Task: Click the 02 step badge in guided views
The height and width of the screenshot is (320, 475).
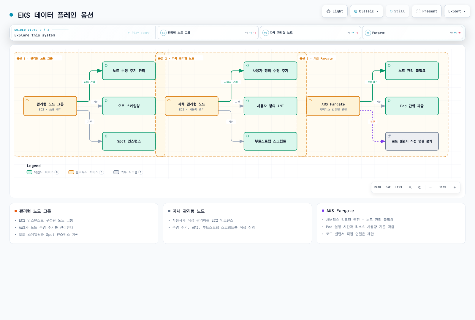Action: 266,33
